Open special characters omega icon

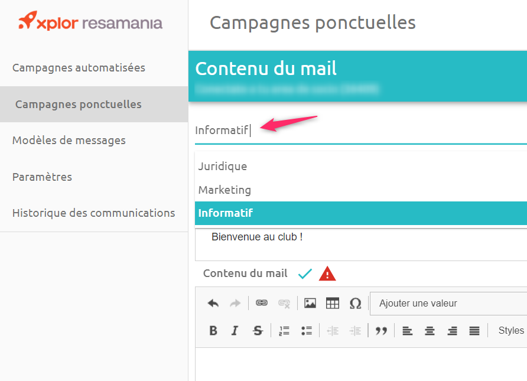point(355,304)
